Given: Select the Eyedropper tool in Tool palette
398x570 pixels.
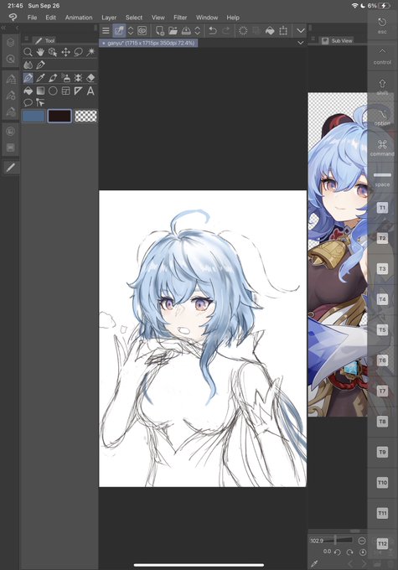Looking at the screenshot, I should pyautogui.click(x=40, y=78).
